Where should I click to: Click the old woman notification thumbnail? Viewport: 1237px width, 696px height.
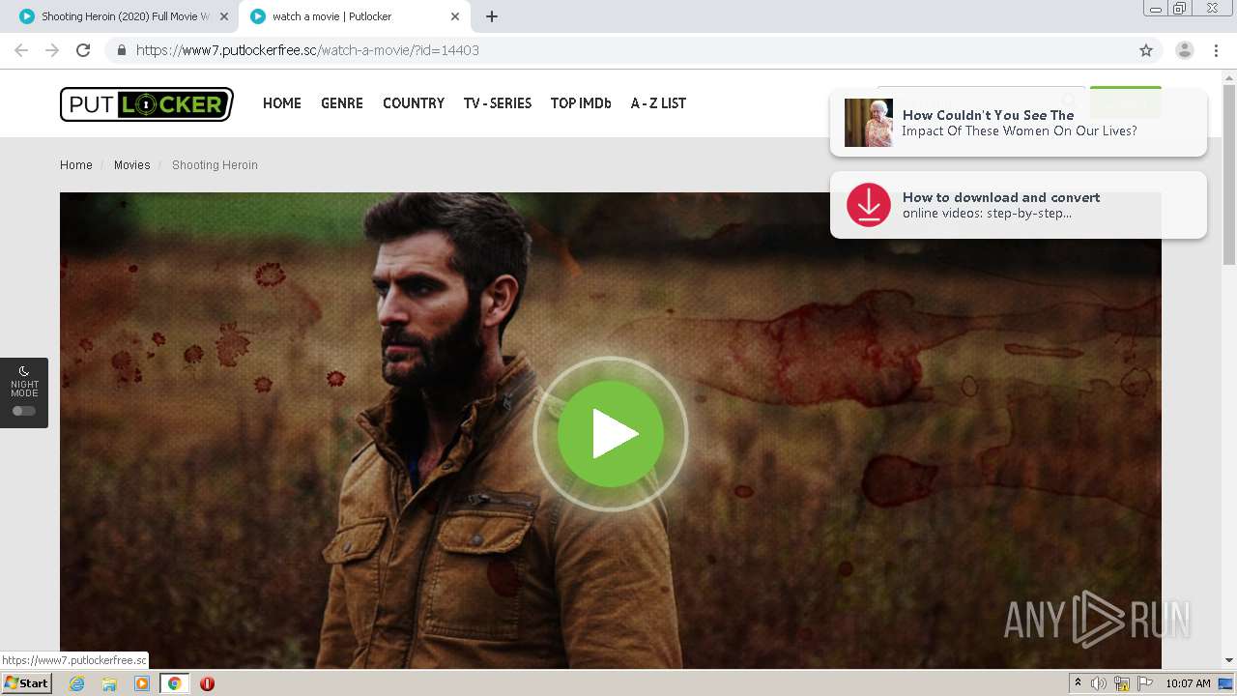[x=869, y=123]
